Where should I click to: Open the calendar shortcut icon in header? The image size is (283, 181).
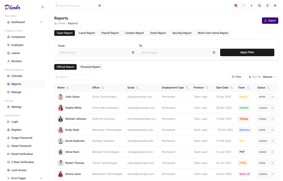point(259,6)
